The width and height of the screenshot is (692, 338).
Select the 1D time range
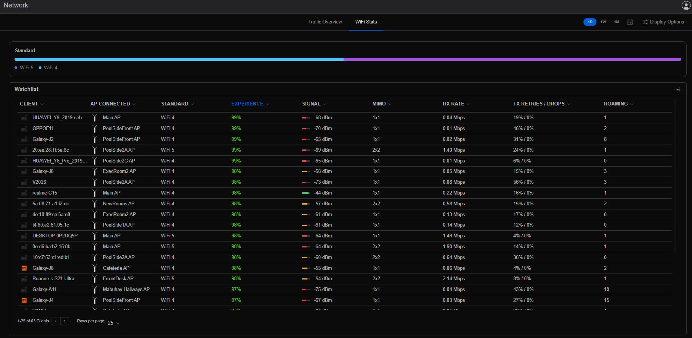point(590,22)
